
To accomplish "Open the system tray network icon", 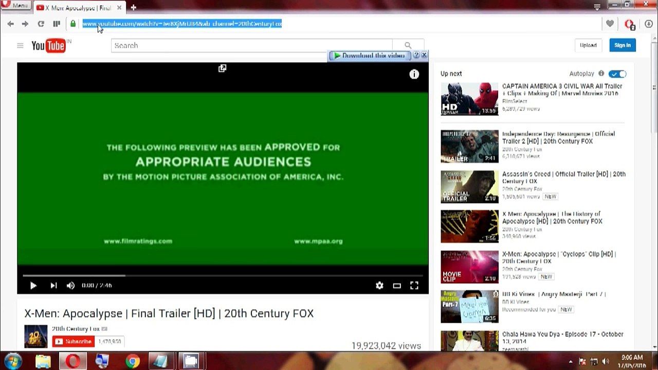I will [x=594, y=362].
